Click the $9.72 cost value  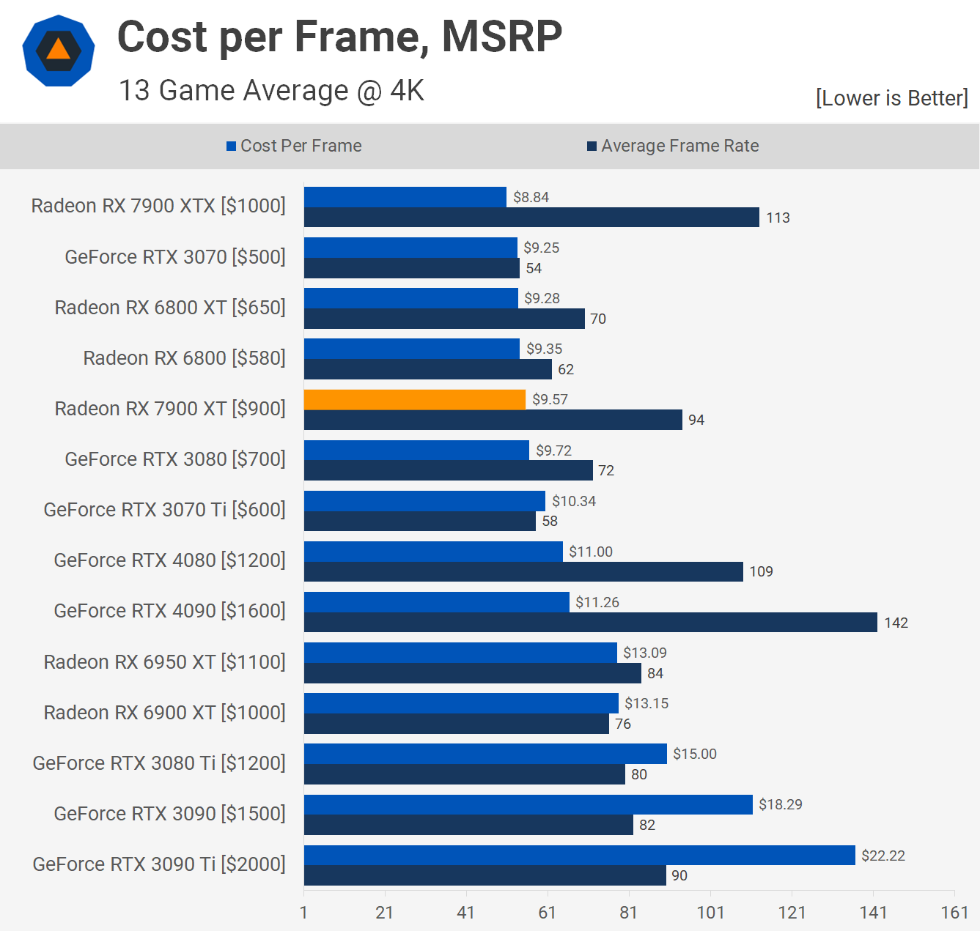coord(553,450)
